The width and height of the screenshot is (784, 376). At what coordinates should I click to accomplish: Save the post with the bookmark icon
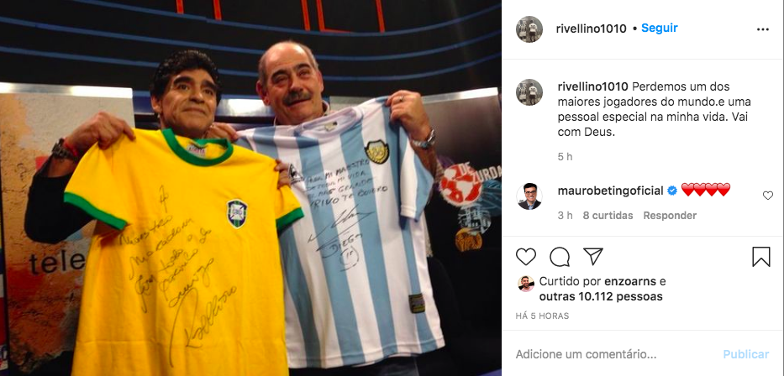(x=761, y=257)
